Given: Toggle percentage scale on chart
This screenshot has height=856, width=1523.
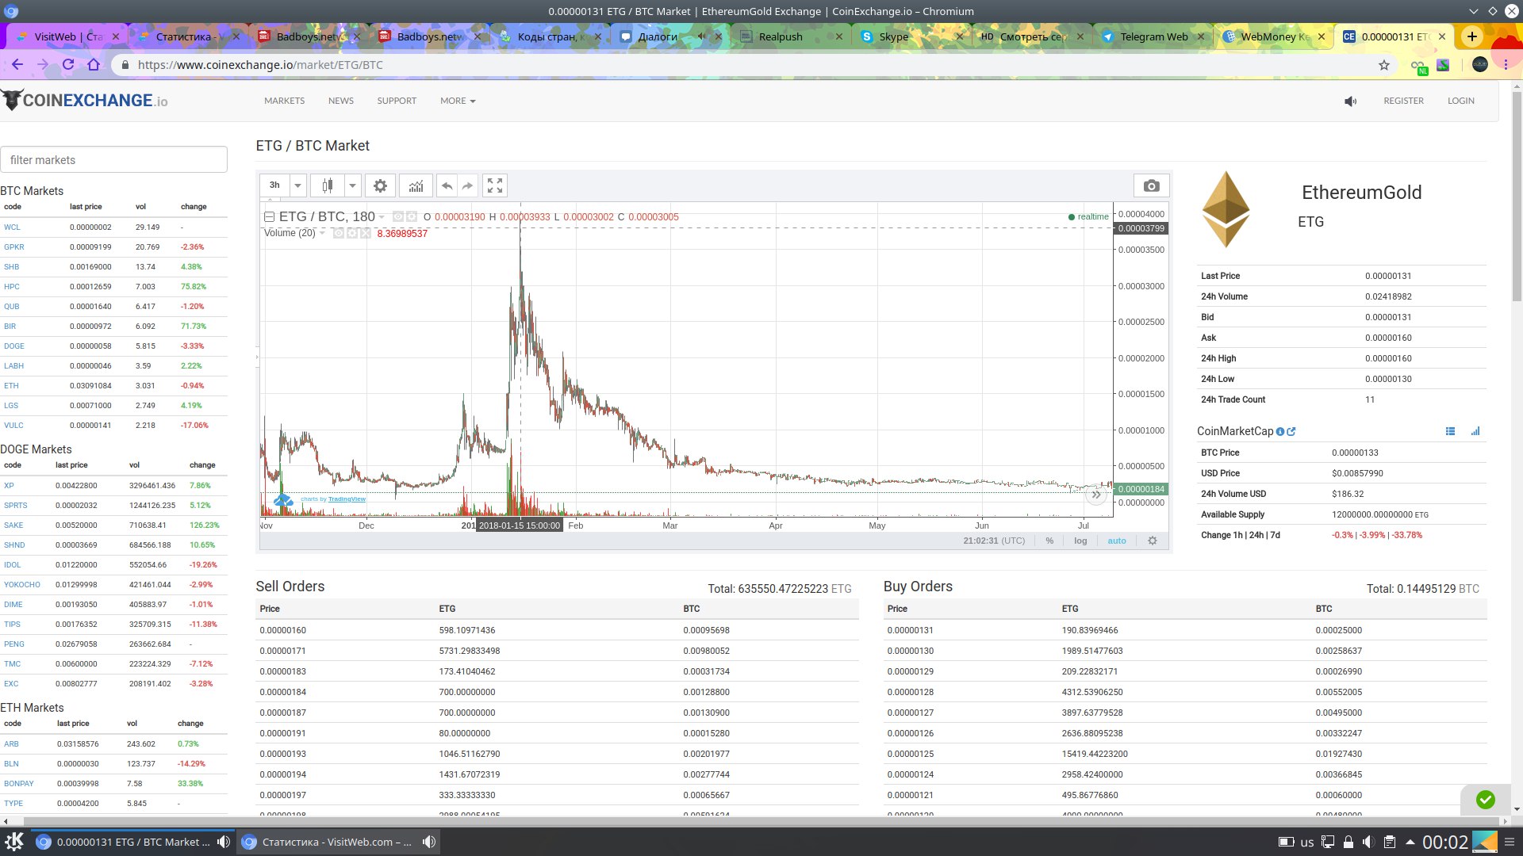Looking at the screenshot, I should [x=1049, y=541].
